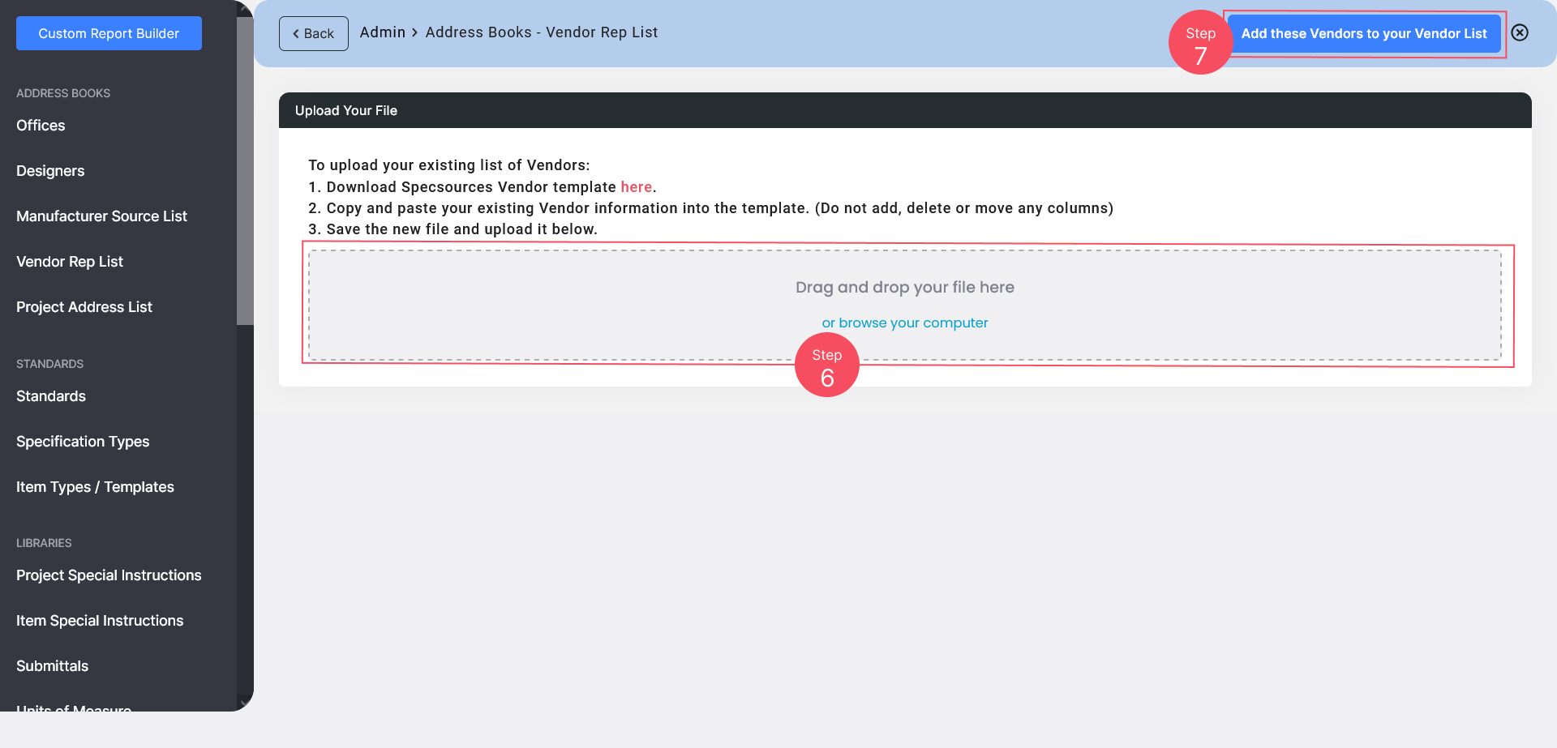Click 'To upload your existing list of Vendors:' text

tap(449, 165)
